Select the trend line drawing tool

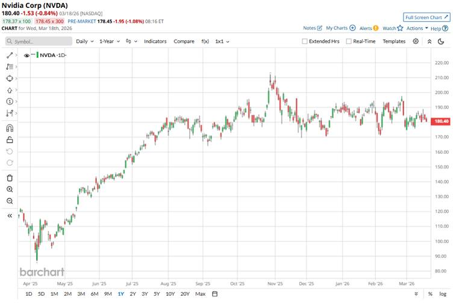(x=10, y=55)
